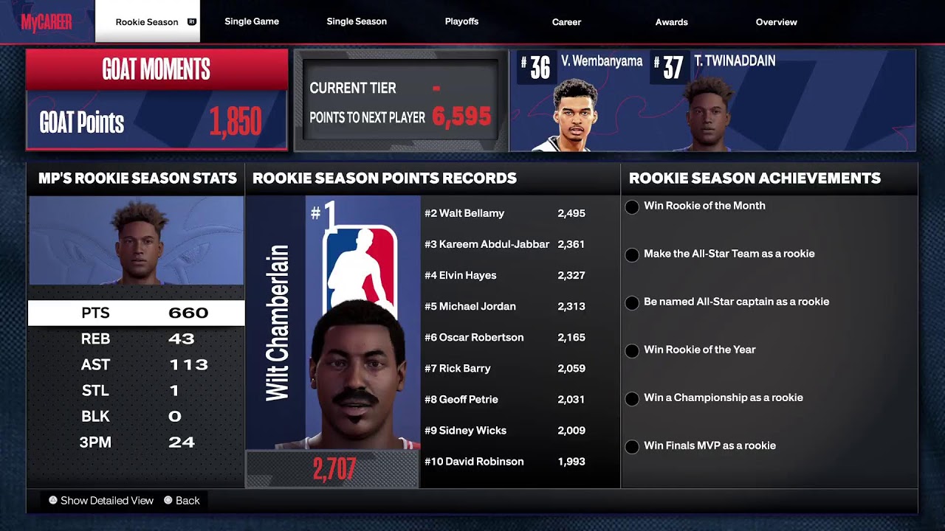Viewport: 945px width, 531px height.
Task: Click the MyCAREER logo
Action: 47,22
